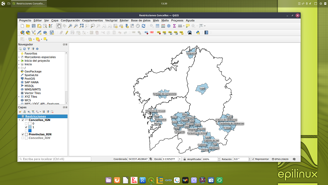Screen dimensions: 328x185
Task: Open the Vectorial menu
Action: 111,21
